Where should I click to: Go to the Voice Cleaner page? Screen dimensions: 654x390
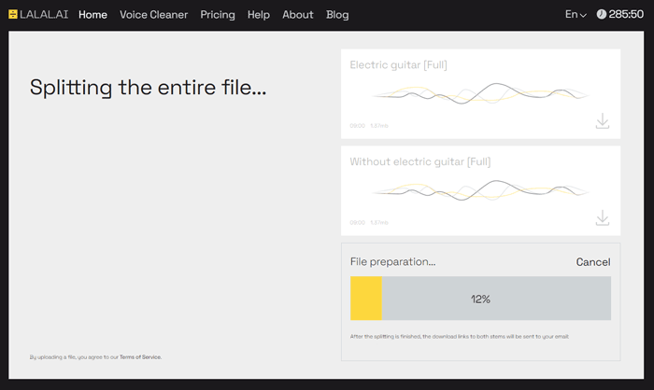click(153, 15)
